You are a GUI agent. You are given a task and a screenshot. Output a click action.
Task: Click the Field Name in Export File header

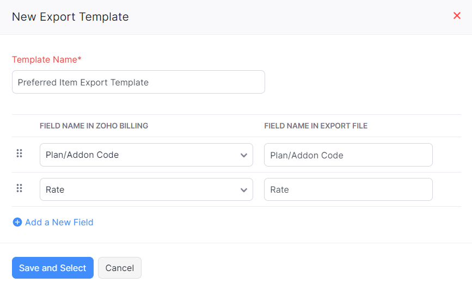[x=316, y=126]
